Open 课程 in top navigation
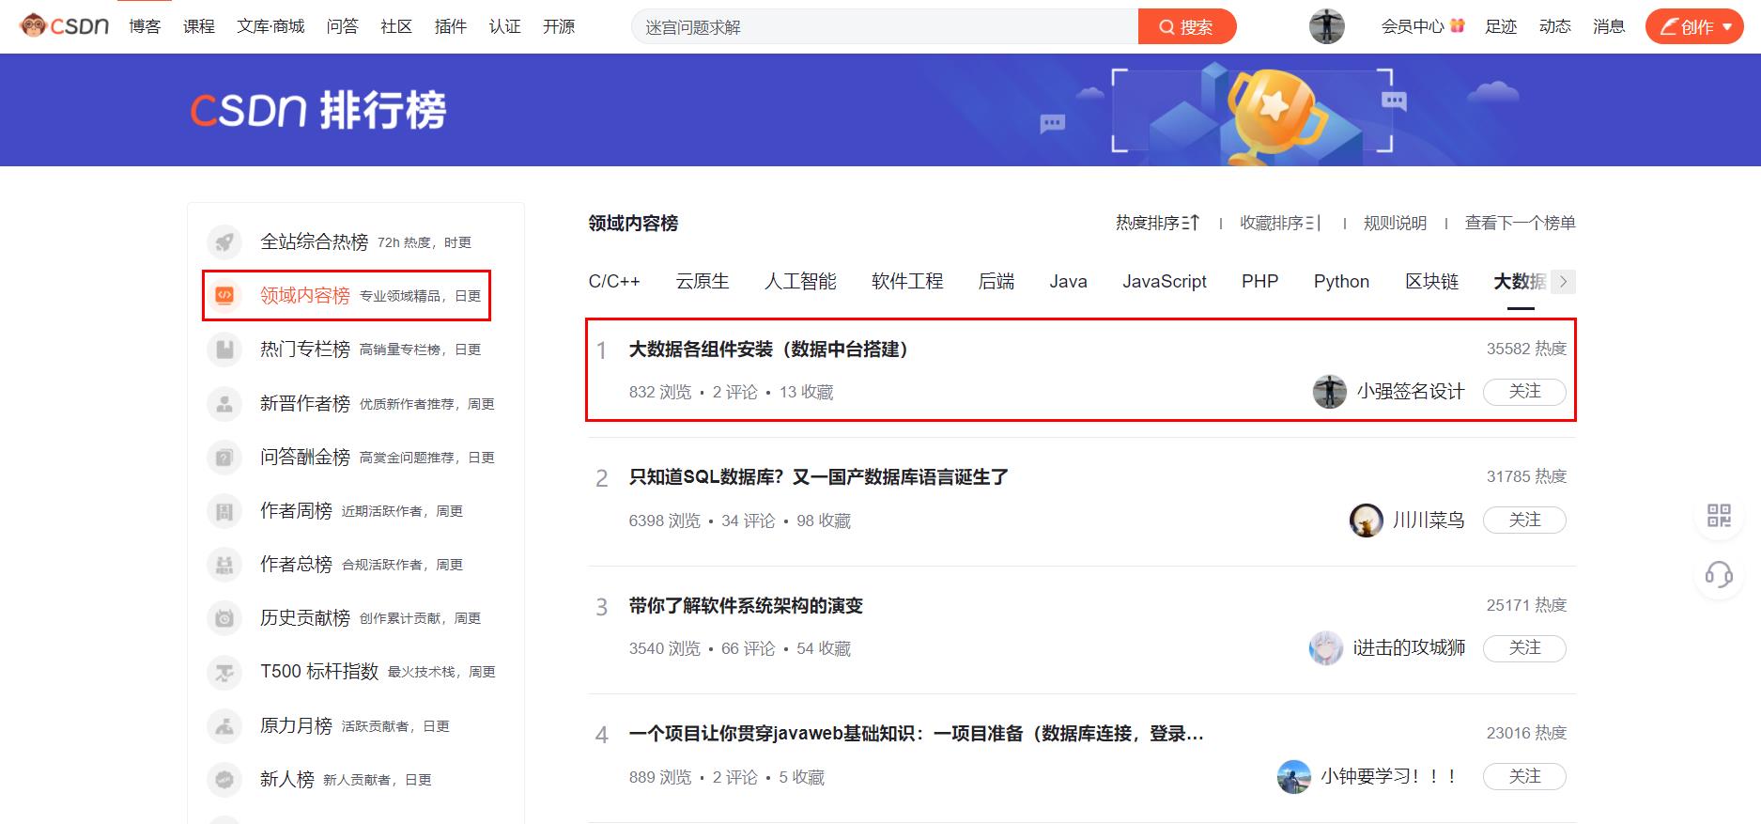 coord(199,26)
